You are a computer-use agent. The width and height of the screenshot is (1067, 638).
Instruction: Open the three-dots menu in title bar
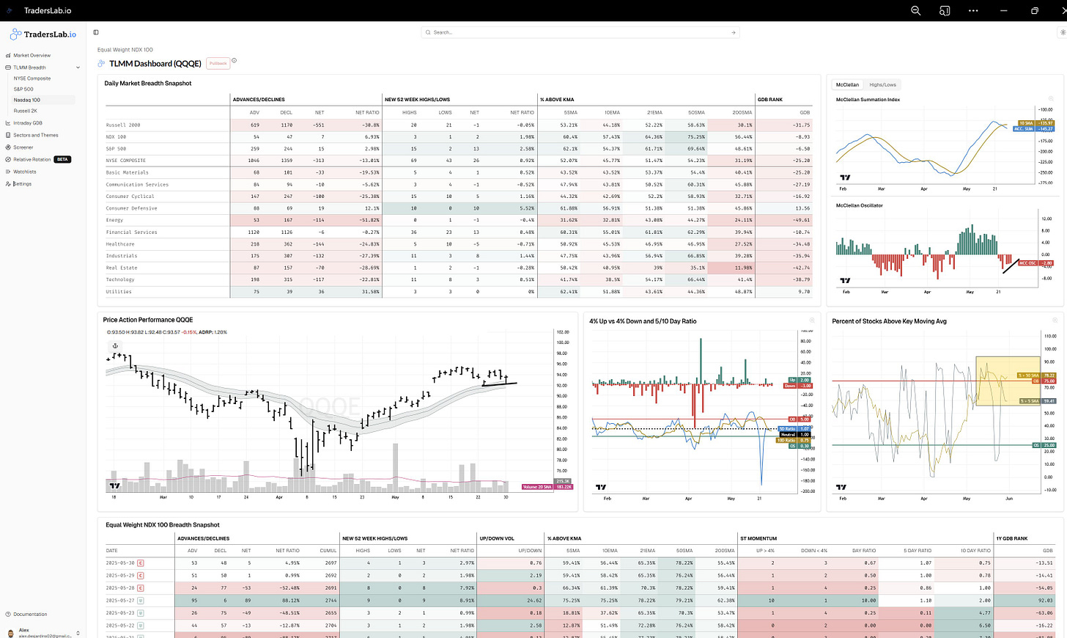(x=973, y=10)
